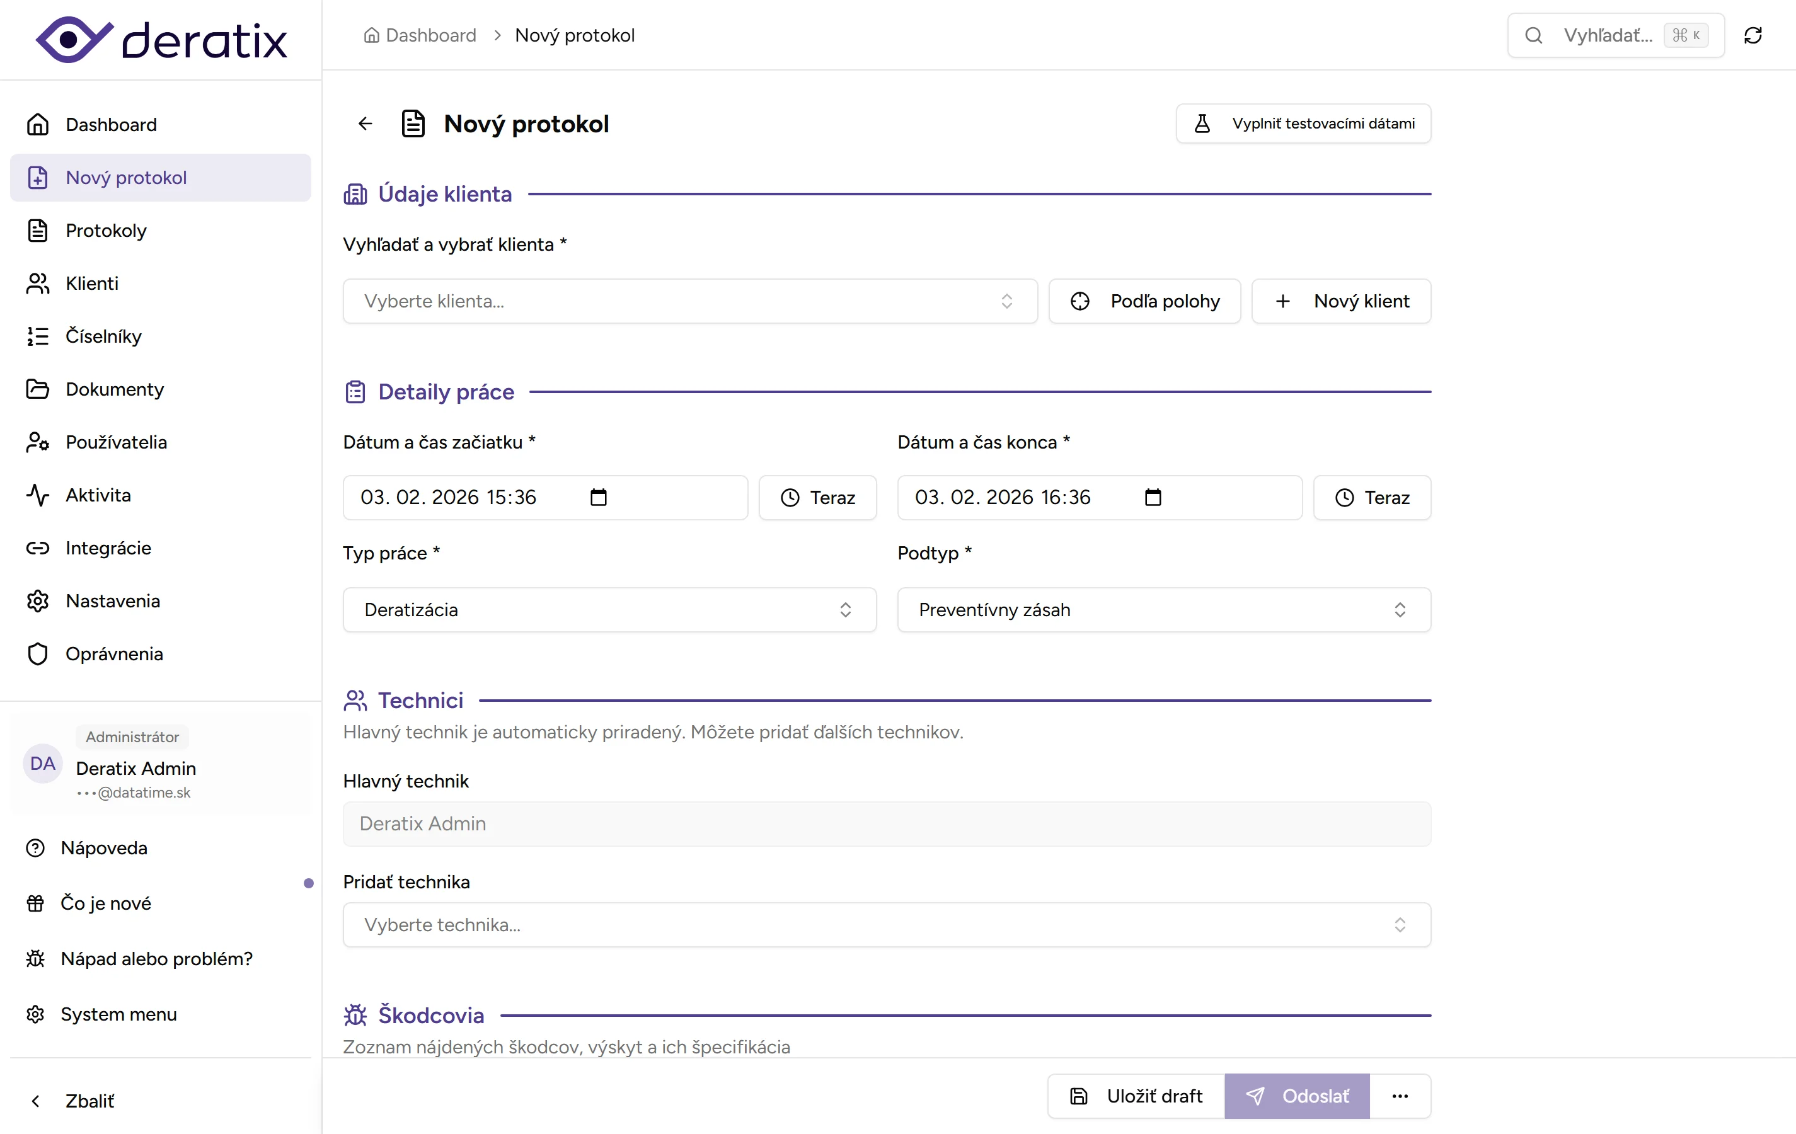Click the Klienti people icon
The width and height of the screenshot is (1796, 1134).
point(37,283)
